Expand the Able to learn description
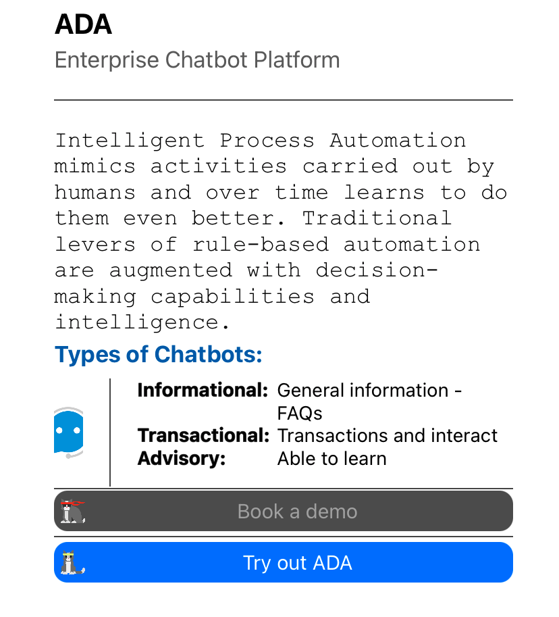This screenshot has width=559, height=617. point(331,458)
